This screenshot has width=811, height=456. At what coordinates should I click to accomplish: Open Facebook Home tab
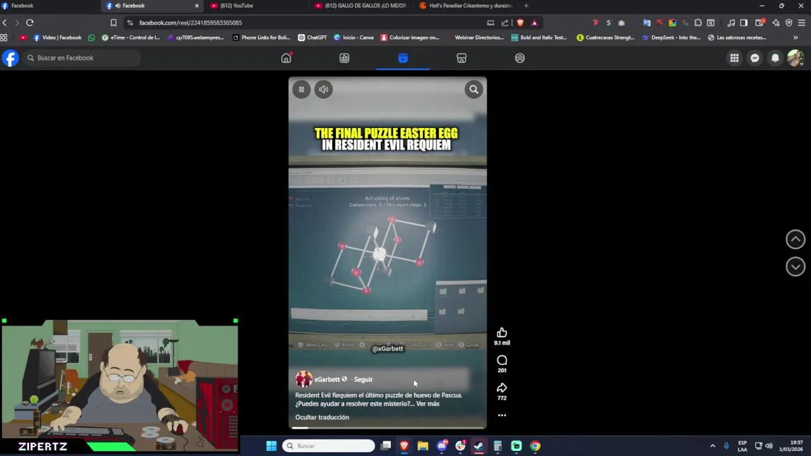(x=286, y=58)
